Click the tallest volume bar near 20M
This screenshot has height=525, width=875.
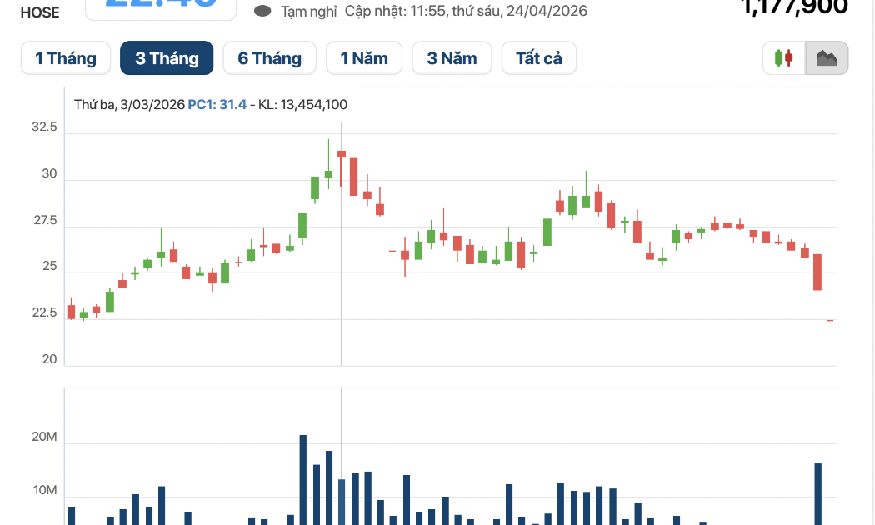point(303,480)
